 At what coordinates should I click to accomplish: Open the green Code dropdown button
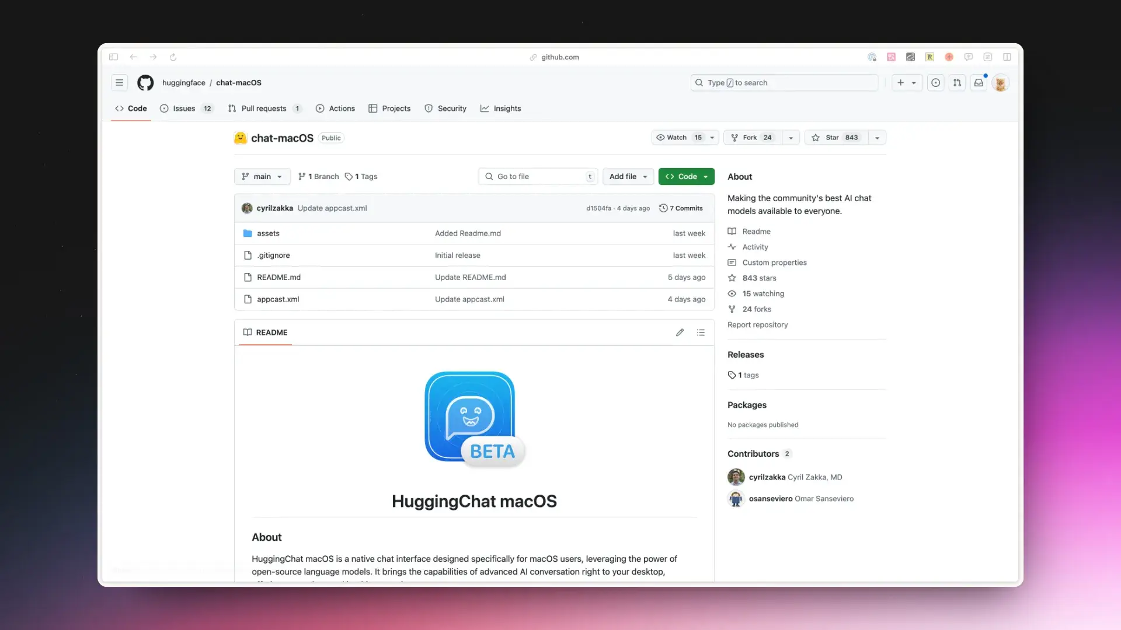click(x=686, y=177)
